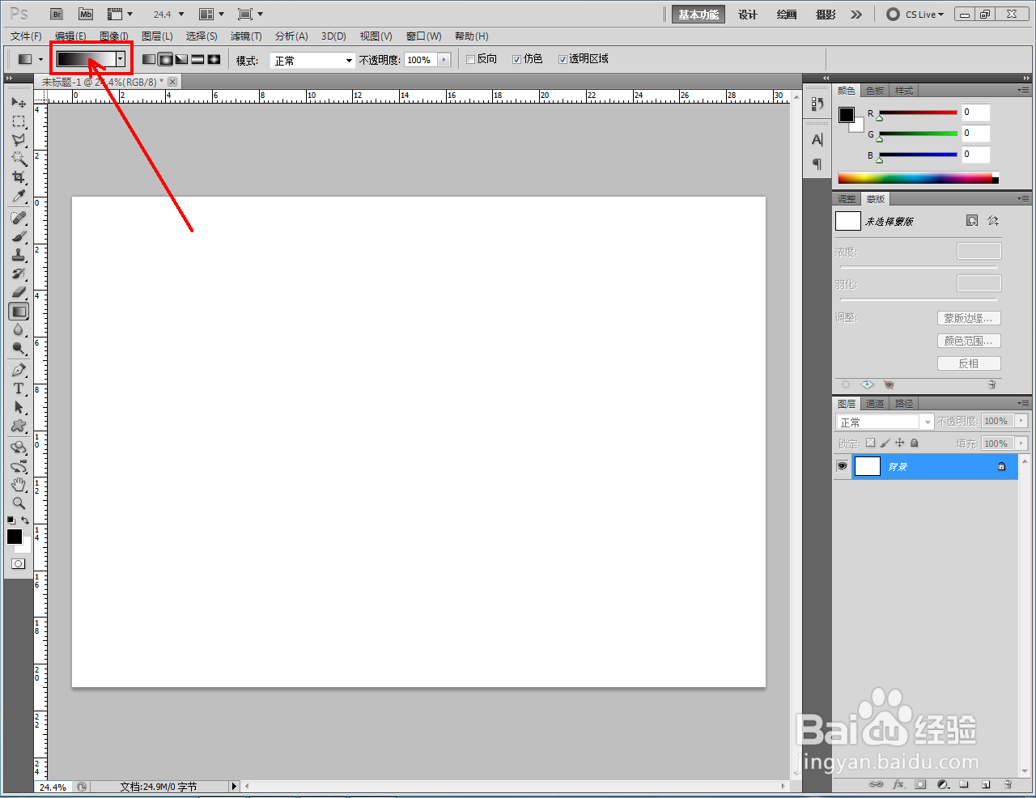Launch Mini Bridge from top bar
This screenshot has width=1036, height=798.
tap(86, 15)
